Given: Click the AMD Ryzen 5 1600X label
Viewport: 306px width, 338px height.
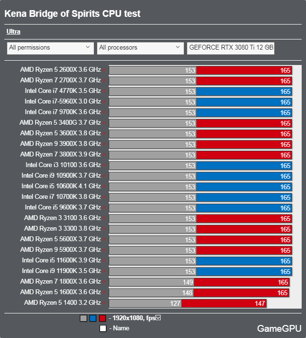Looking at the screenshot, I should pyautogui.click(x=61, y=292).
